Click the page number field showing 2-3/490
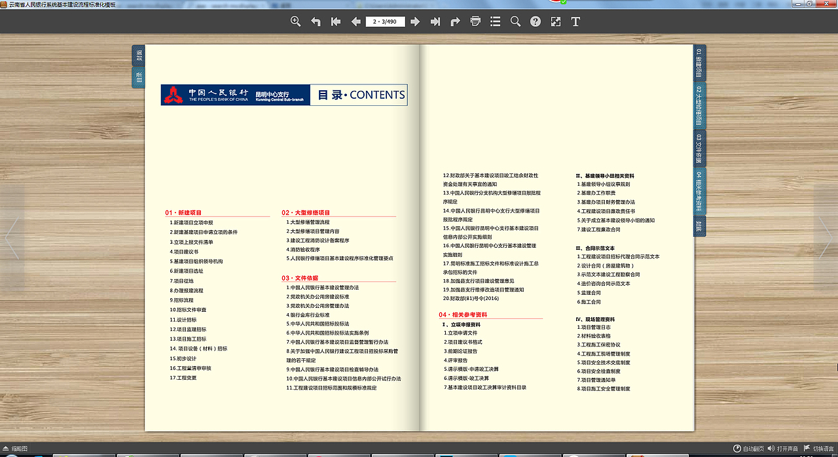 (x=385, y=22)
